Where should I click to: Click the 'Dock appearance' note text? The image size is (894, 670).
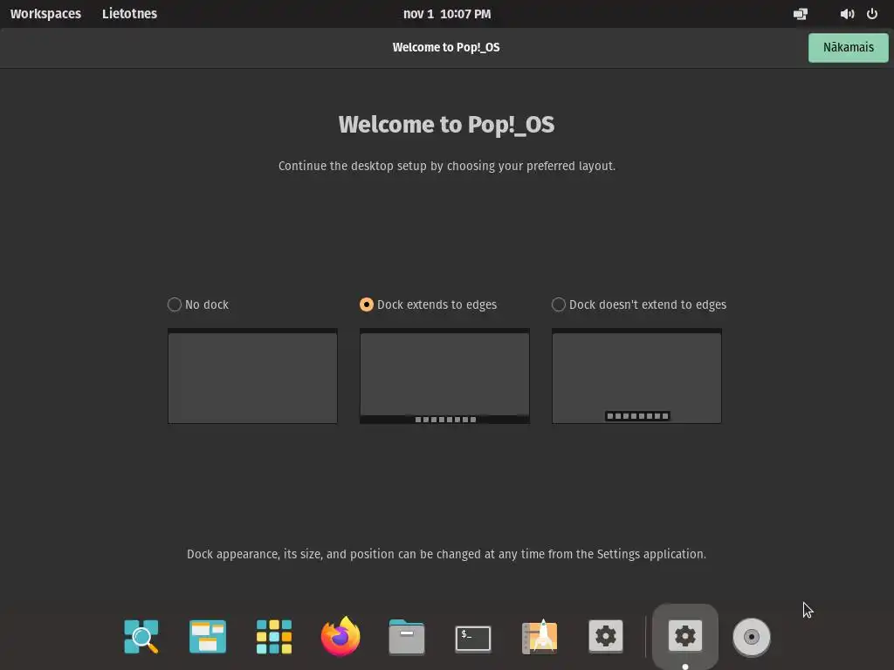[446, 554]
